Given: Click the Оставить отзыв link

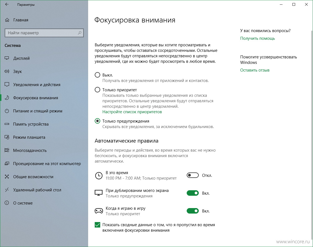Looking at the screenshot, I should [x=255, y=70].
